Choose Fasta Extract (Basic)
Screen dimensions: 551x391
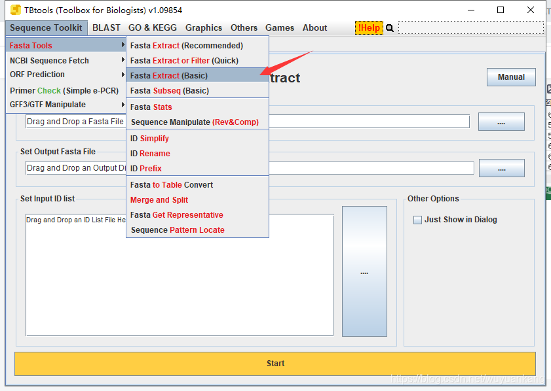point(197,75)
